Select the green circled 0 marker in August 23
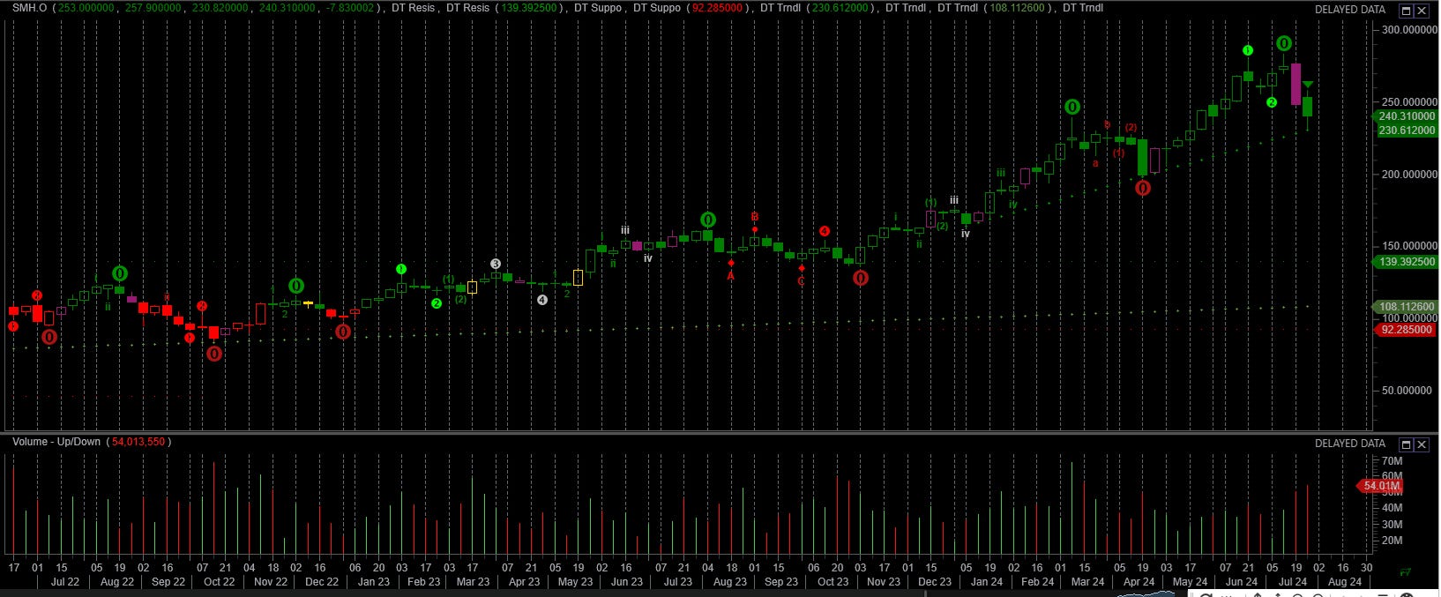This screenshot has height=597, width=1441. click(708, 220)
